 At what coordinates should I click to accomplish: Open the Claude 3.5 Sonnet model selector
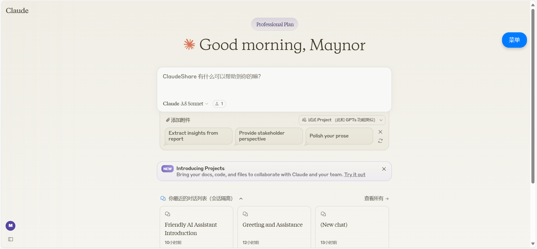[x=185, y=104]
